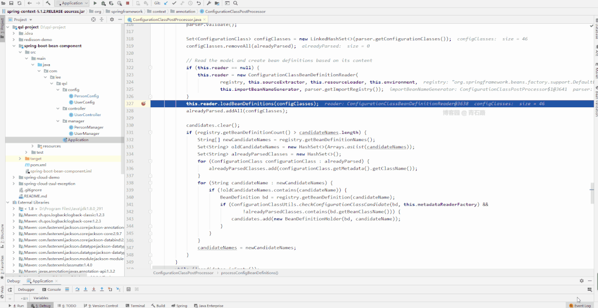Stop the running application with the red square
The image size is (598, 308).
[x=127, y=3]
